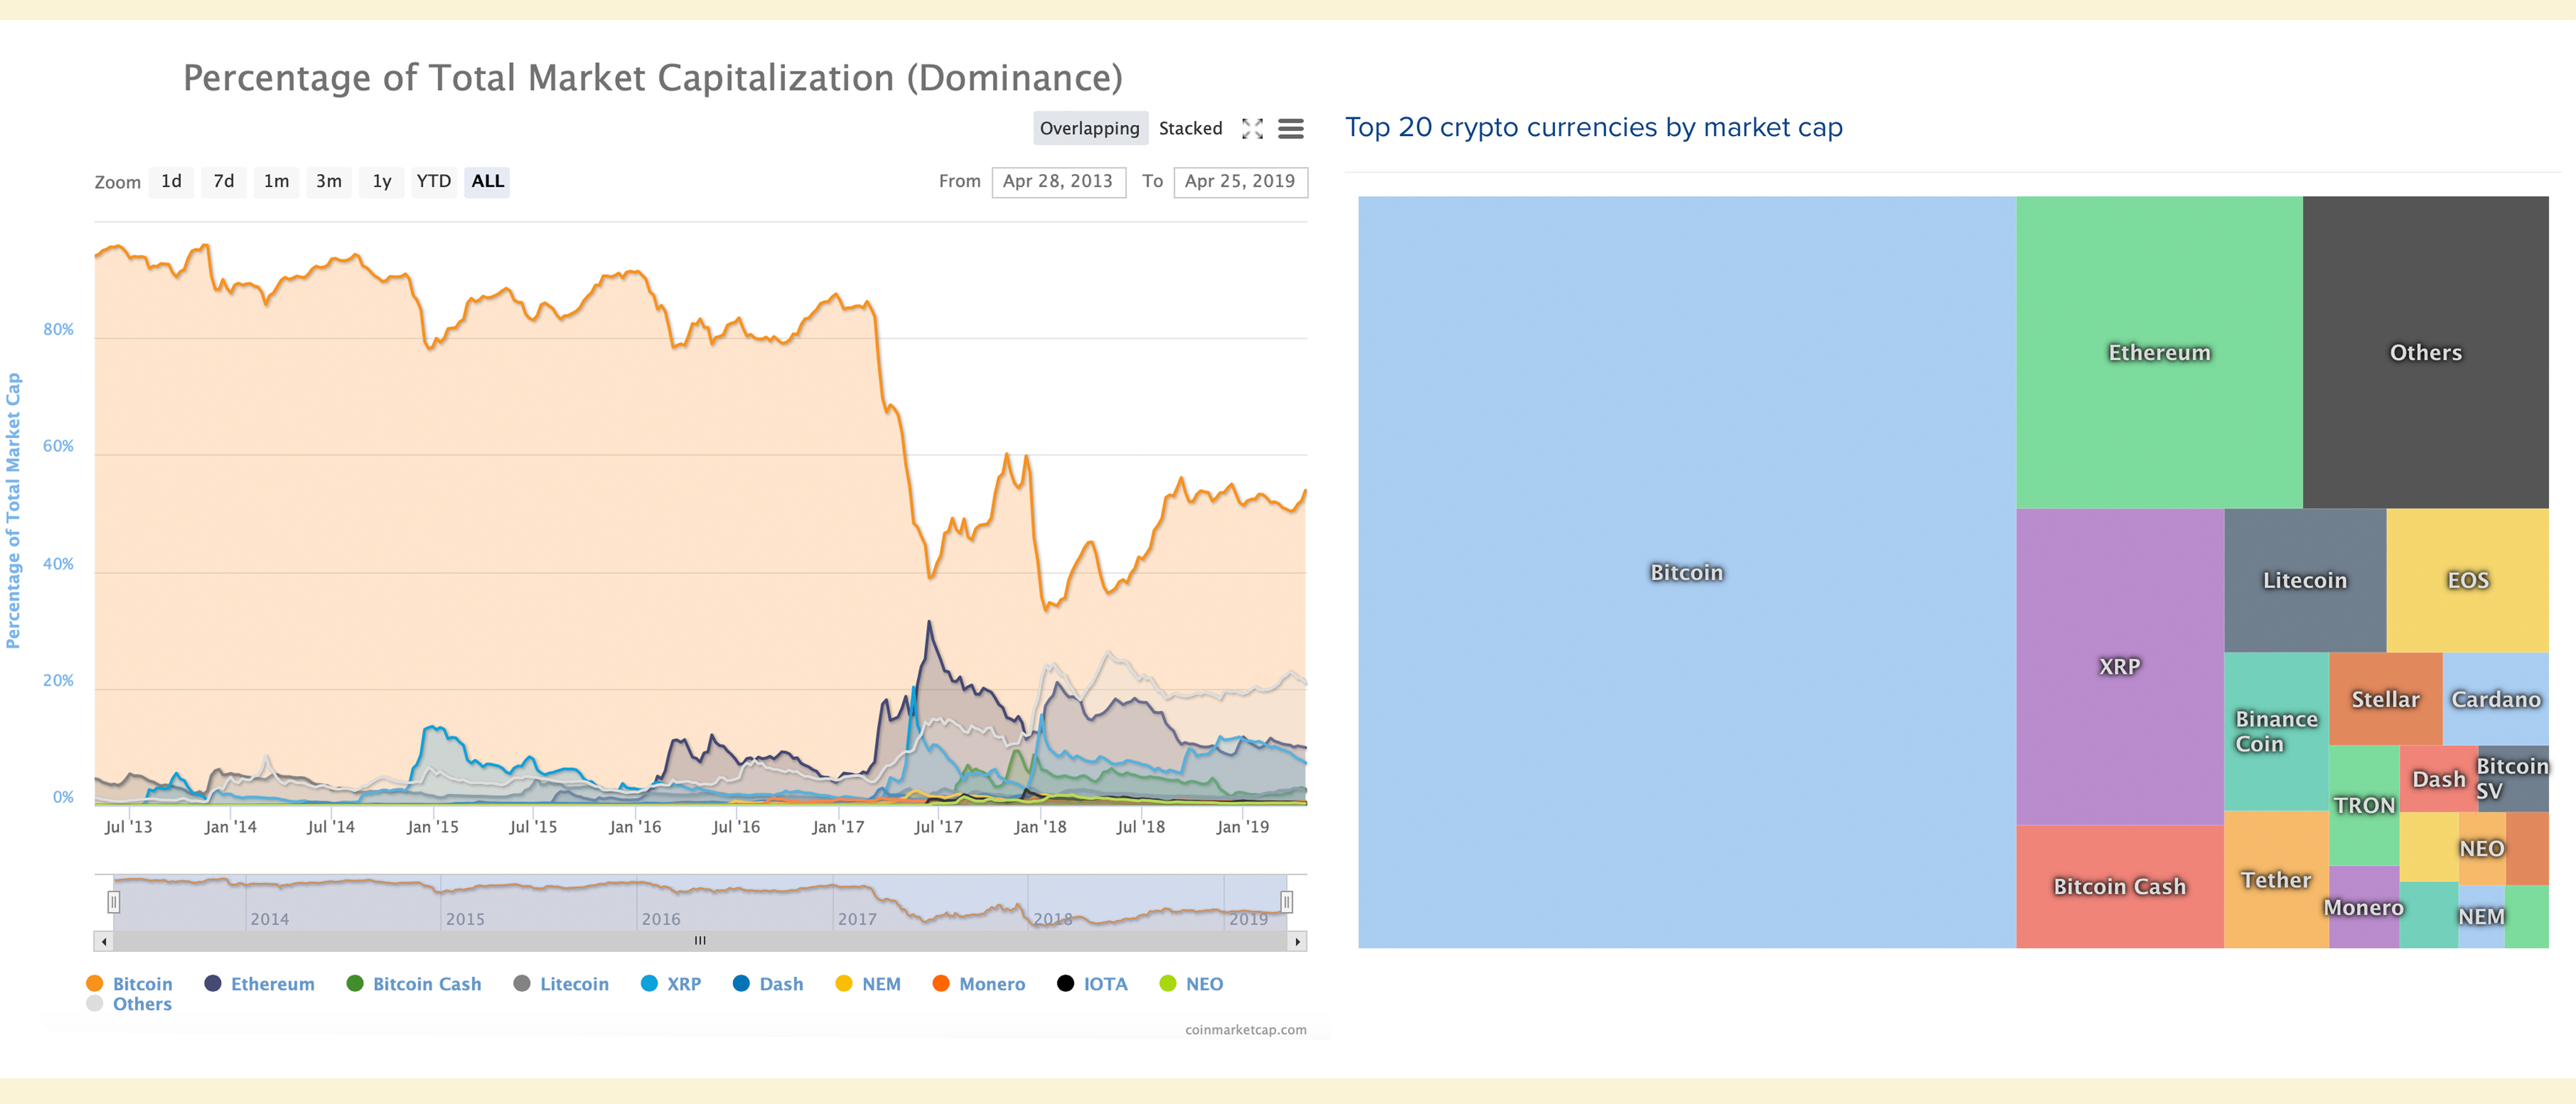
Task: Select the Overlapping chart mode
Action: pyautogui.click(x=1089, y=128)
